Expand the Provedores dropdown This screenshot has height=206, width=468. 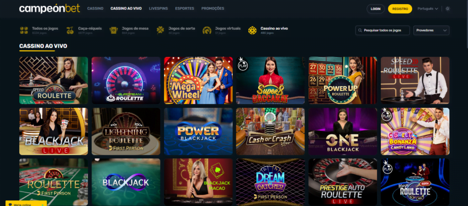coord(431,31)
